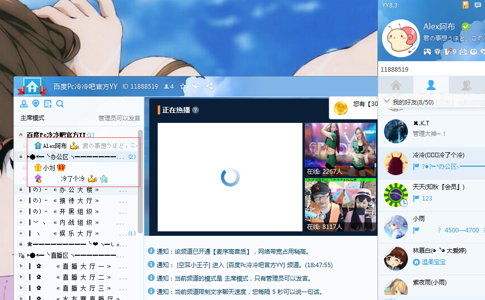Click the 123 channel link under 天天
Screen dimensions: 485x300
point(427,198)
